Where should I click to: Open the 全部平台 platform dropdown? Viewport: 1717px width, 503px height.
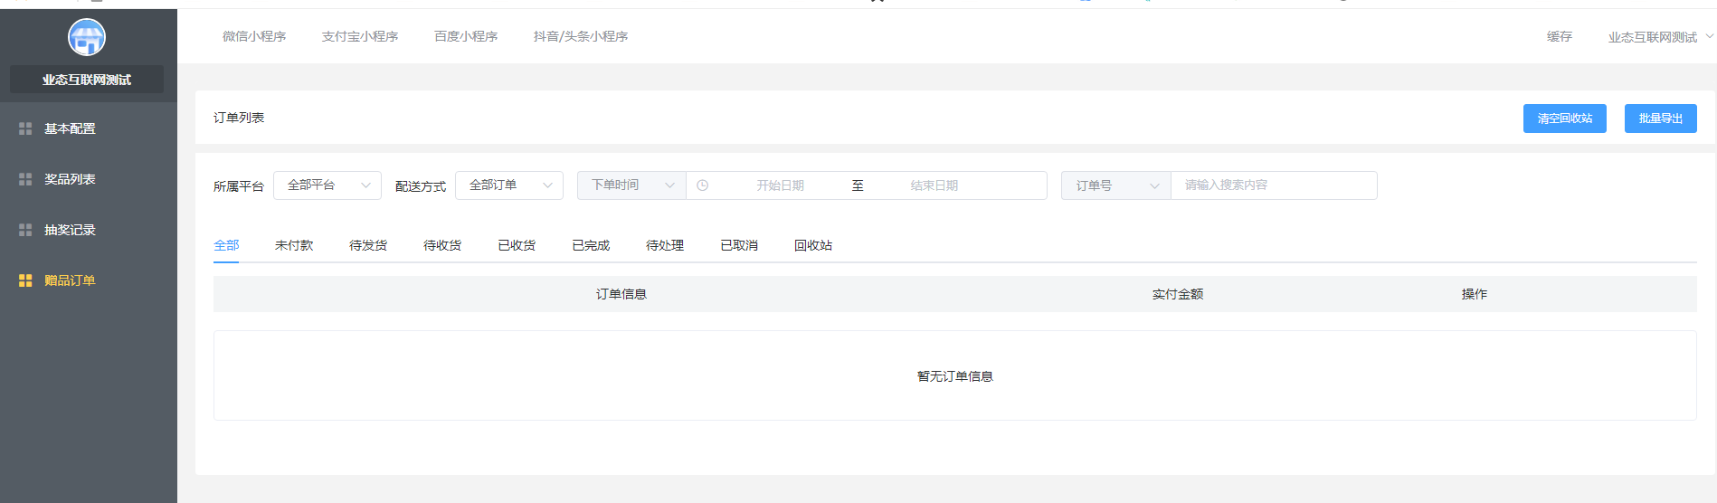[x=327, y=185]
